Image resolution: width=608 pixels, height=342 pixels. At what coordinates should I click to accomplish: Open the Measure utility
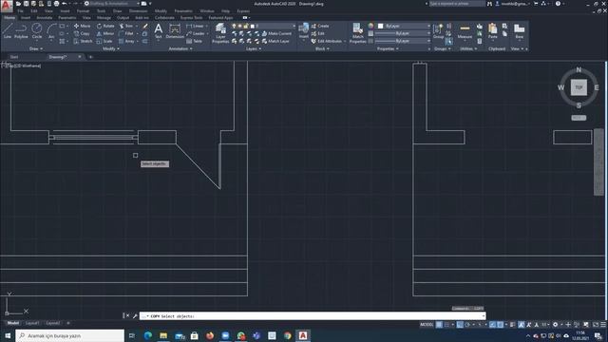coord(465,31)
